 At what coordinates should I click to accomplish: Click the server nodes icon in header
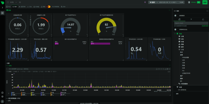(189, 2)
